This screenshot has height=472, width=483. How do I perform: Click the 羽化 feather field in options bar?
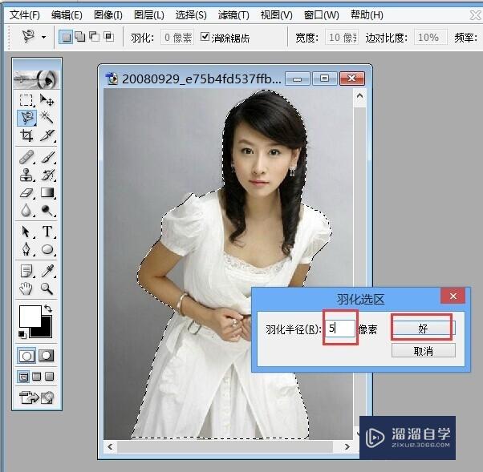click(x=177, y=37)
